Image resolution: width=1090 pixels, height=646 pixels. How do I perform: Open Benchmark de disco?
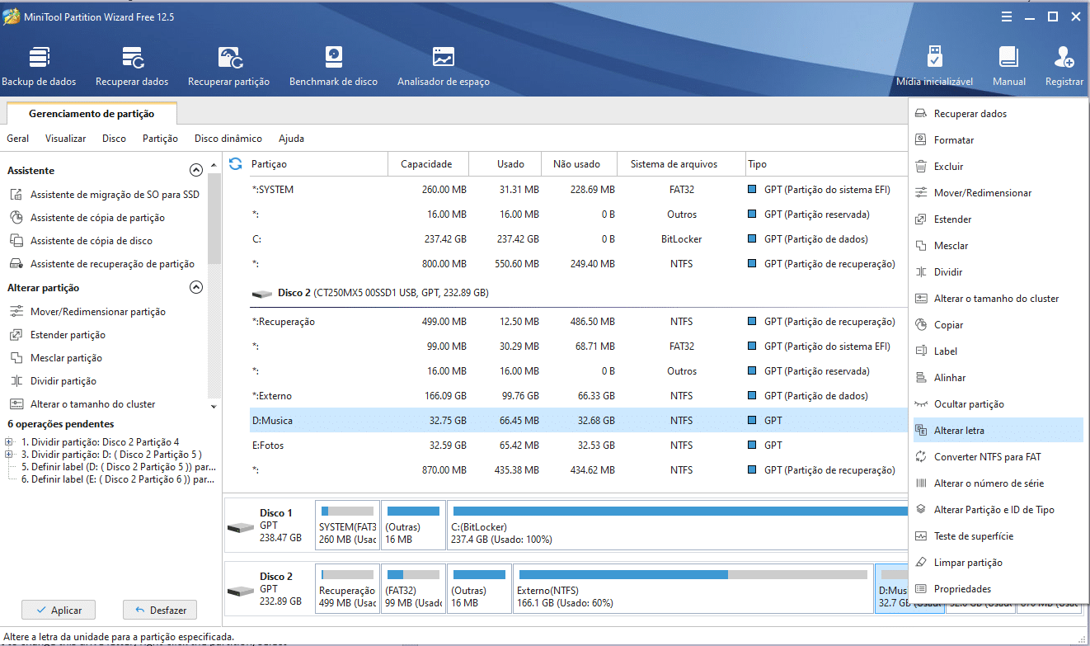pos(333,66)
